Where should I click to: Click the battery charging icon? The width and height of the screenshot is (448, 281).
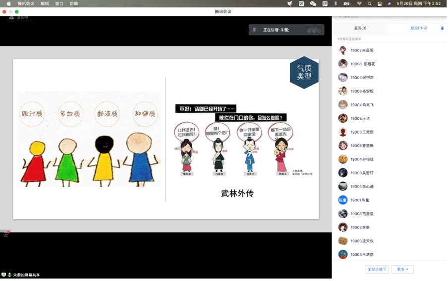[347, 3]
